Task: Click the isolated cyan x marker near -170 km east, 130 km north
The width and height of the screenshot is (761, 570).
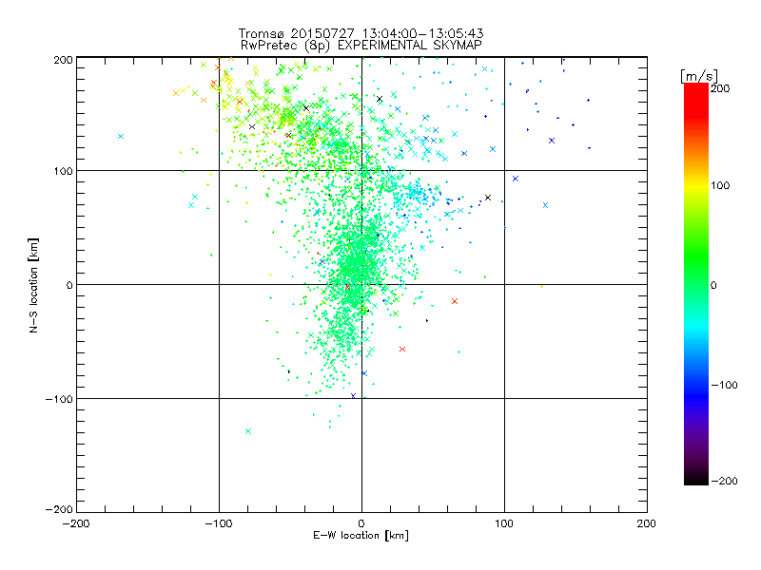Action: point(121,136)
